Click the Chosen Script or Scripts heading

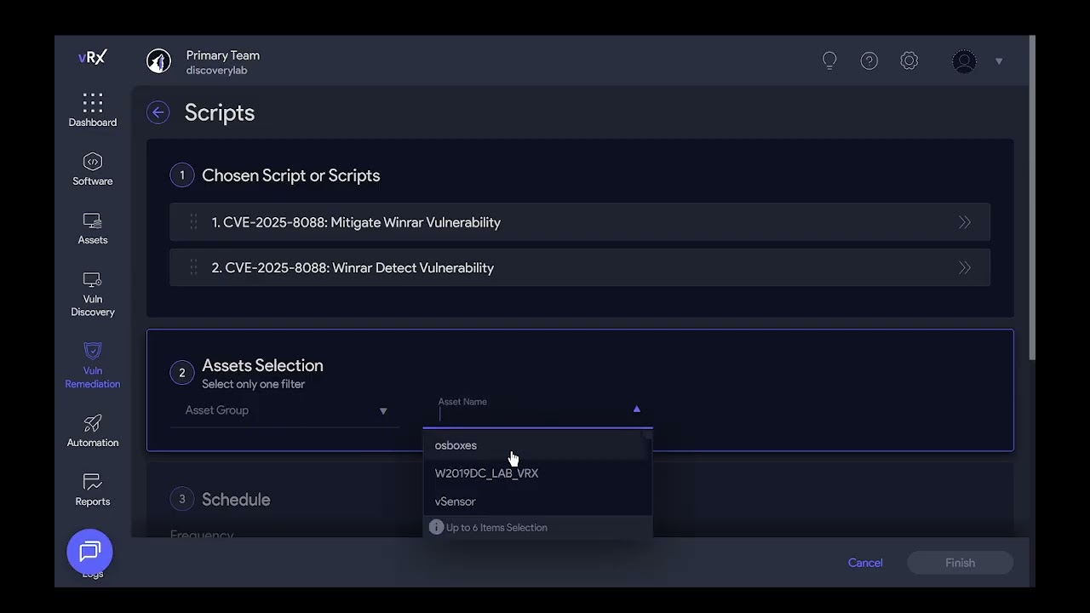[x=290, y=175]
